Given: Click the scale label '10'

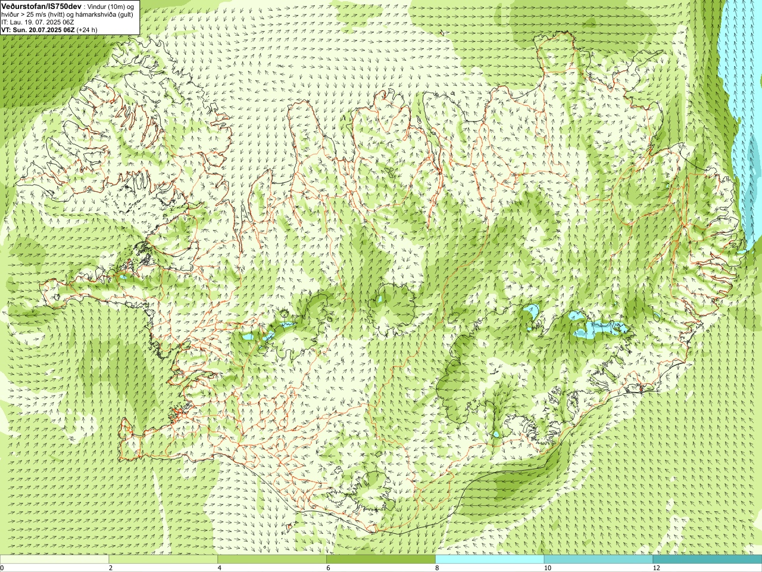Looking at the screenshot, I should point(548,568).
